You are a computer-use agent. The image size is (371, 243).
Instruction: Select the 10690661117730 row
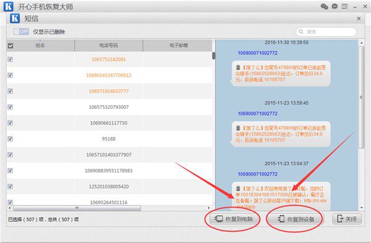109,123
